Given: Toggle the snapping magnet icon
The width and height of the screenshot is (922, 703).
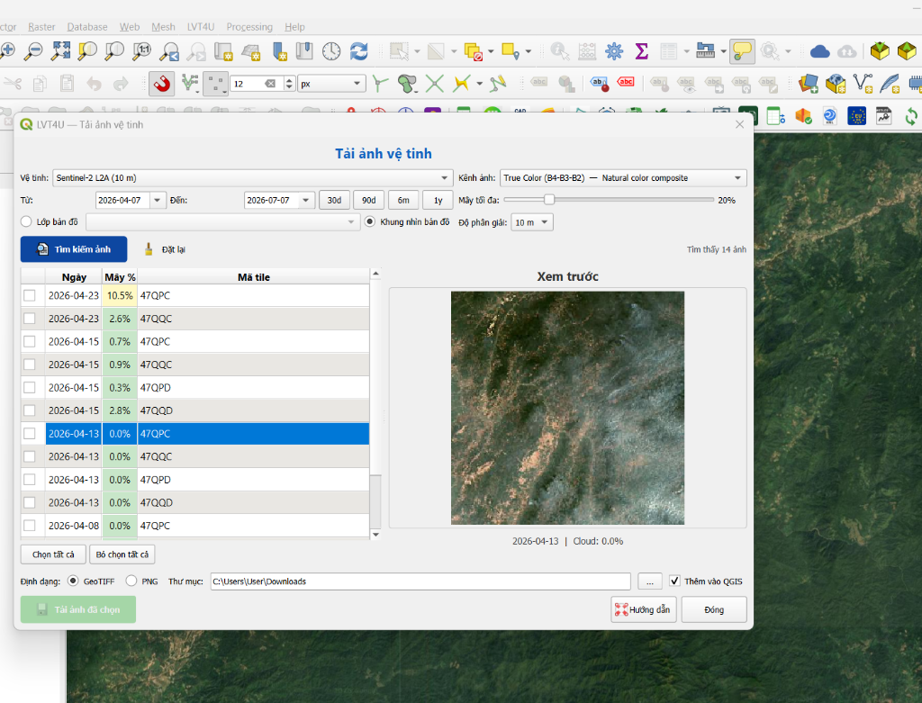Looking at the screenshot, I should tap(161, 84).
